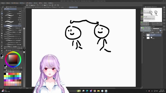
Task: Select the Hand move tool
Action: [x=2, y=51]
